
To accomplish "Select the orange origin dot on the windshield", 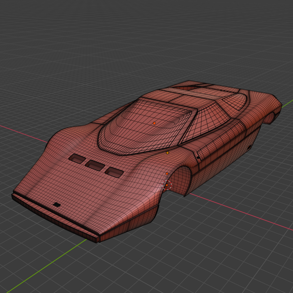I will coord(154,123).
